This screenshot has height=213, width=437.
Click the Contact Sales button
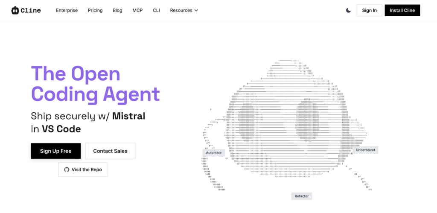click(x=110, y=151)
